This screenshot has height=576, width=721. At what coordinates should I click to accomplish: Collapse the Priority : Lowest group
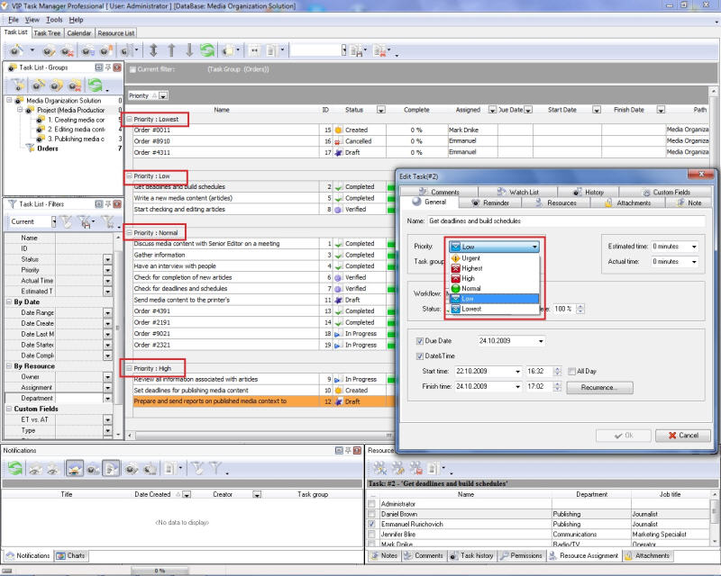coord(129,119)
